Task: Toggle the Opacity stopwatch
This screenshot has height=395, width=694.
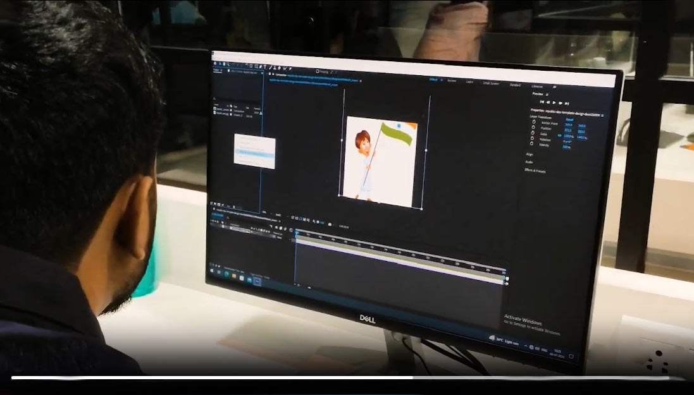Action: pyautogui.click(x=531, y=143)
